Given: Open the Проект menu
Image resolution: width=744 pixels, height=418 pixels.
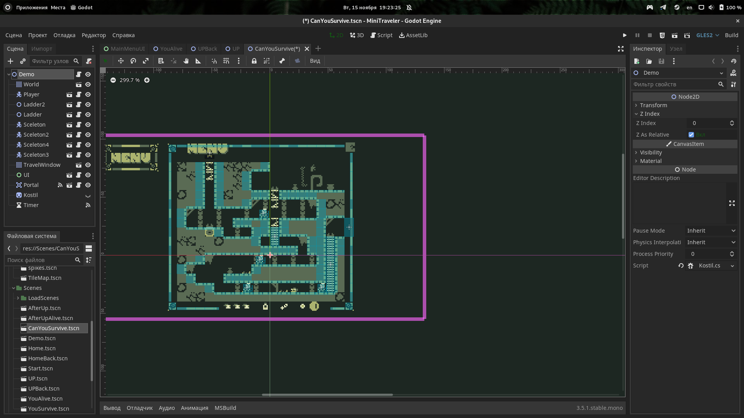Looking at the screenshot, I should (38, 35).
